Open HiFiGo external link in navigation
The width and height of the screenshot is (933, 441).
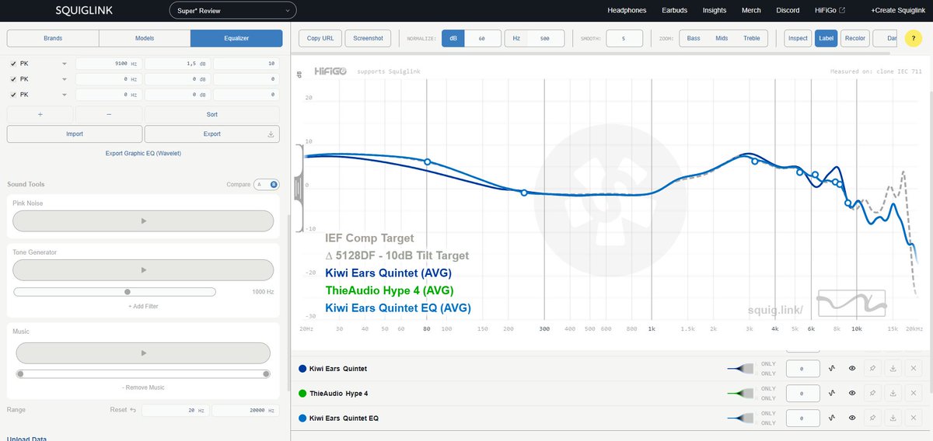click(830, 11)
